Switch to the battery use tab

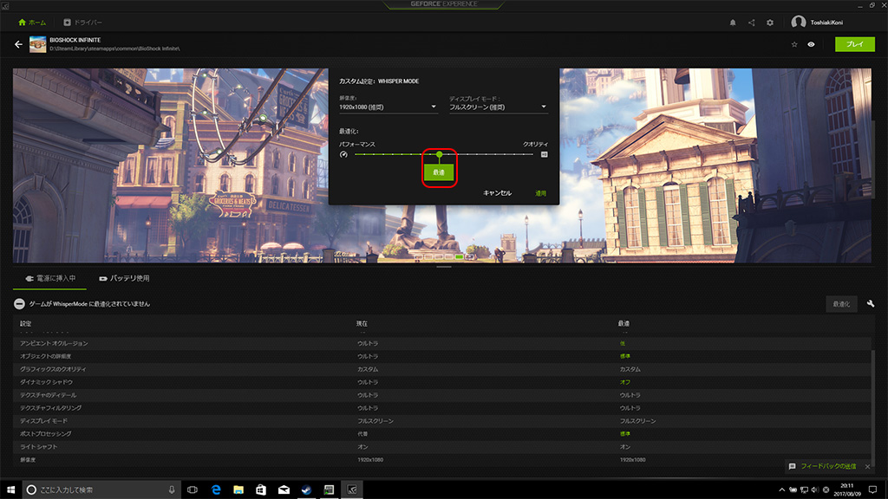click(x=124, y=278)
